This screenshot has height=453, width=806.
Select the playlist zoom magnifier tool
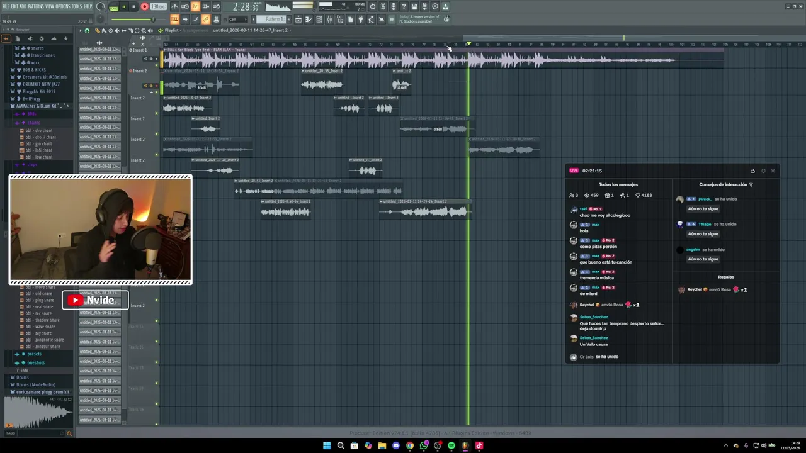tap(144, 30)
